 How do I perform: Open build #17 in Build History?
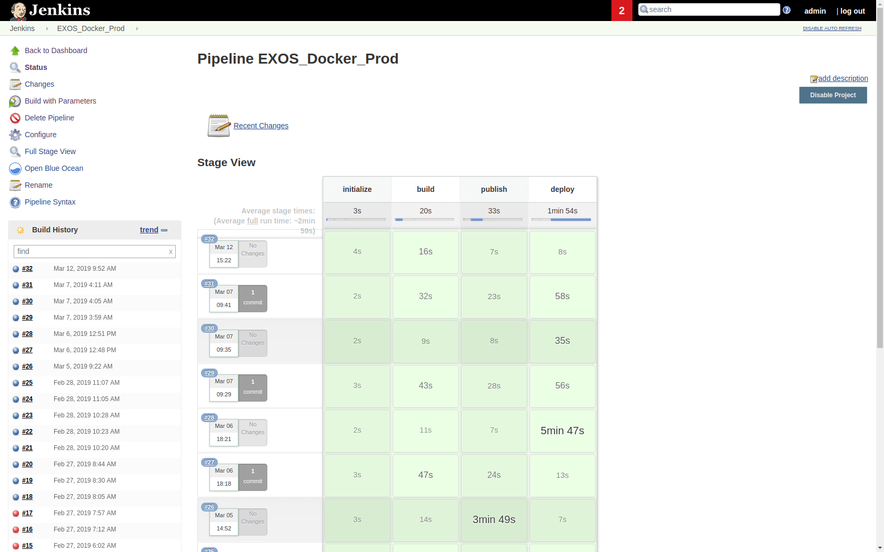coord(27,513)
